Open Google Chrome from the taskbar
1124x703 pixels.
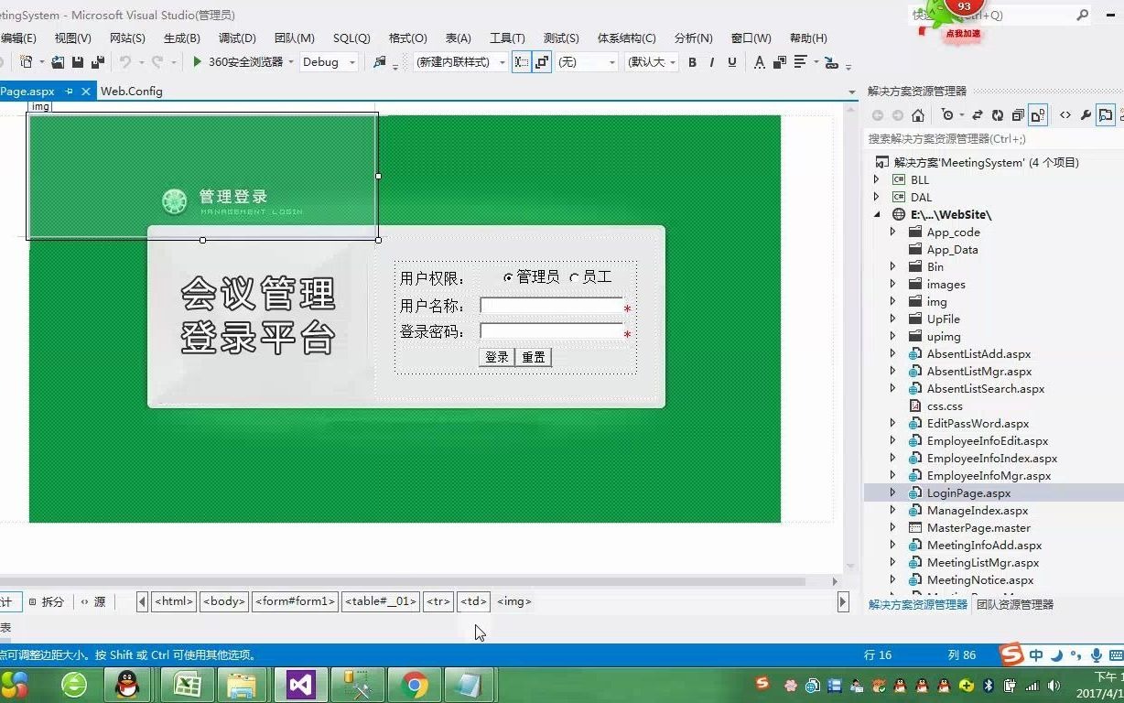[x=414, y=683]
